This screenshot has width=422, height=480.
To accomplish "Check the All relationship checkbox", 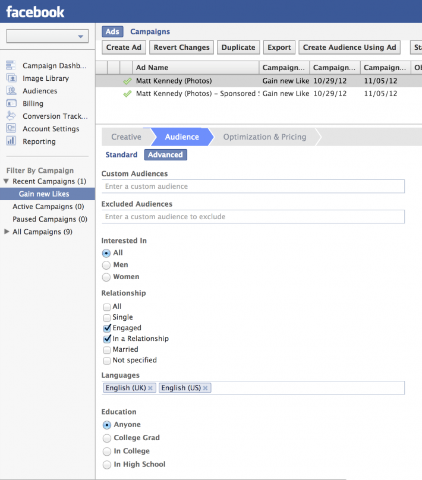I will (107, 307).
